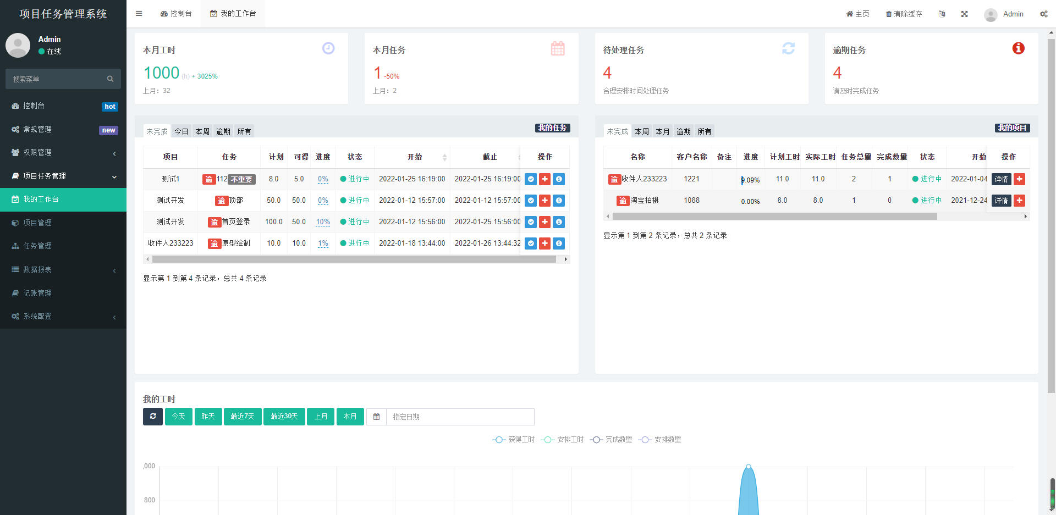Select the 最近30天 time filter button
The width and height of the screenshot is (1056, 515).
(284, 417)
